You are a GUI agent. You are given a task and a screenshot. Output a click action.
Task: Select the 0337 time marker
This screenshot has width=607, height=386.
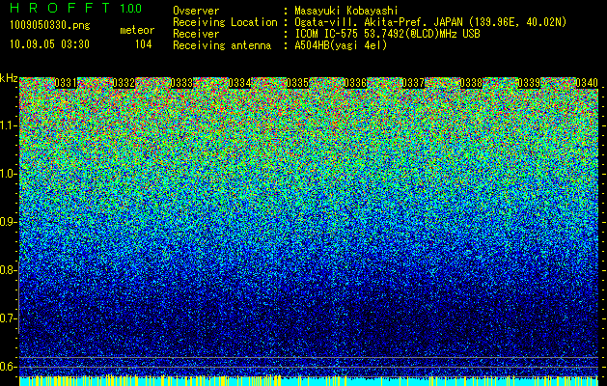click(x=413, y=83)
